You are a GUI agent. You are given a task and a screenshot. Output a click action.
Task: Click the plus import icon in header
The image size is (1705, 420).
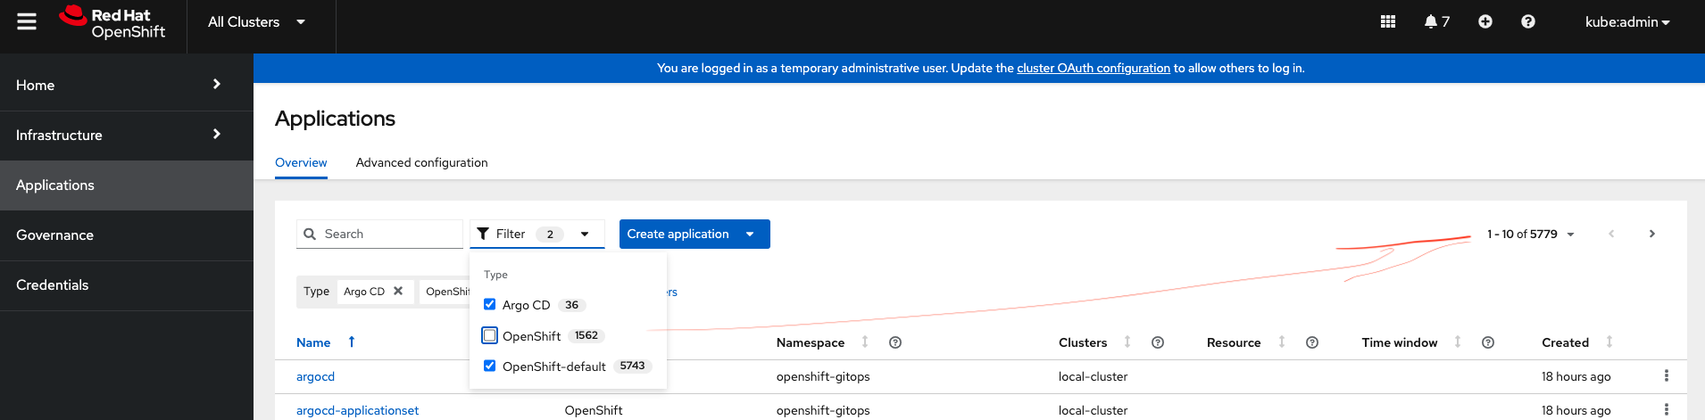click(1485, 21)
